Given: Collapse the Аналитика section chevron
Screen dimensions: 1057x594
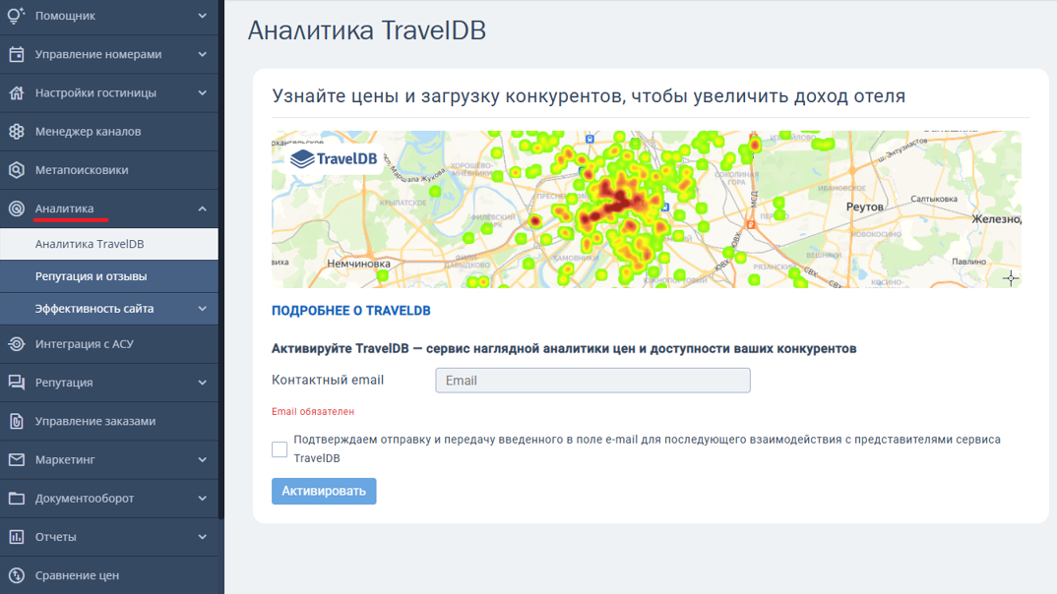Looking at the screenshot, I should click(202, 208).
